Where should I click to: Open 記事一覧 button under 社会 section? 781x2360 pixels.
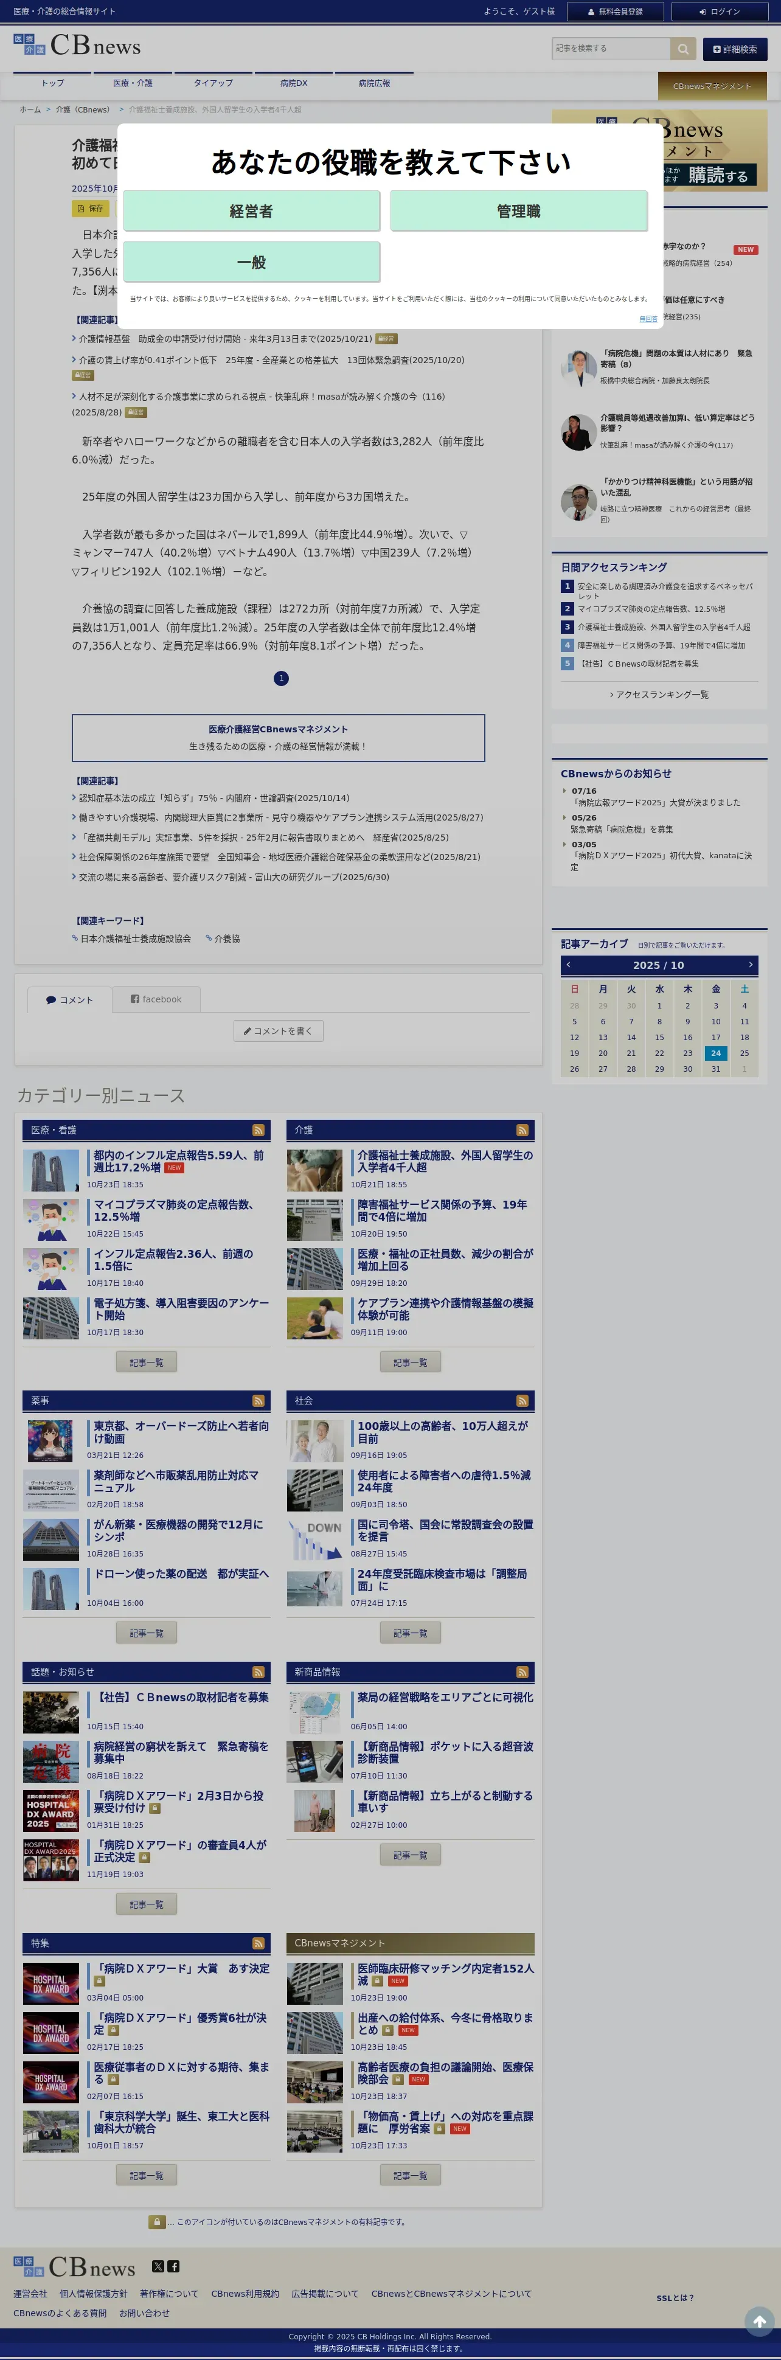411,1633
